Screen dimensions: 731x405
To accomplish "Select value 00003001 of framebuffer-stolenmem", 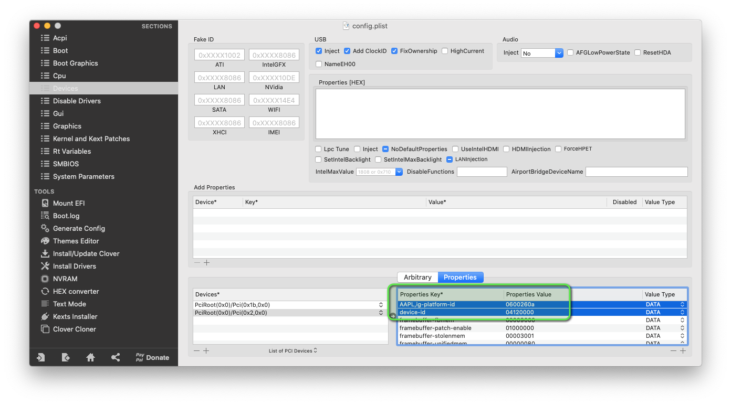I will pos(520,336).
